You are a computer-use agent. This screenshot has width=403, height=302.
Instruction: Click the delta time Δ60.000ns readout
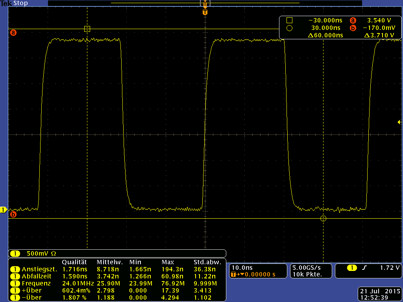[x=325, y=35]
